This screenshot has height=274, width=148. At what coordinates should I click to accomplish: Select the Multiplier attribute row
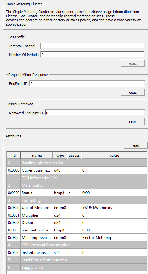[77, 215]
